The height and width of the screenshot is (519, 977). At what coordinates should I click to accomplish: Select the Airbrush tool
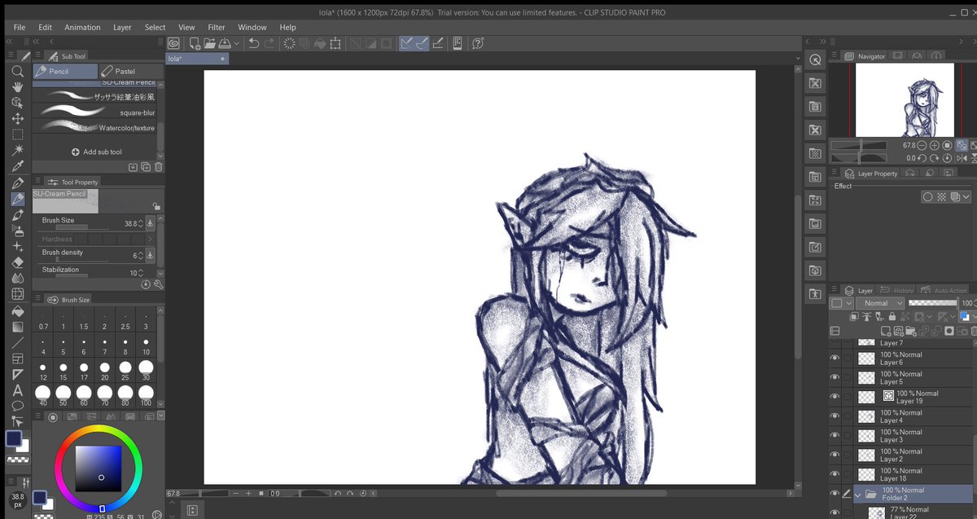click(17, 231)
